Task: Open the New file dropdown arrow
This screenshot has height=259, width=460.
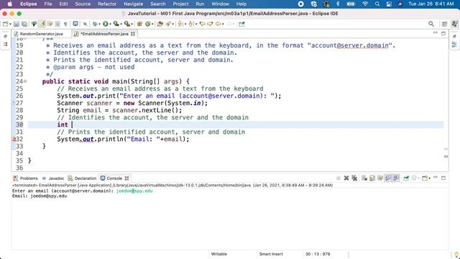Action: coord(10,24)
